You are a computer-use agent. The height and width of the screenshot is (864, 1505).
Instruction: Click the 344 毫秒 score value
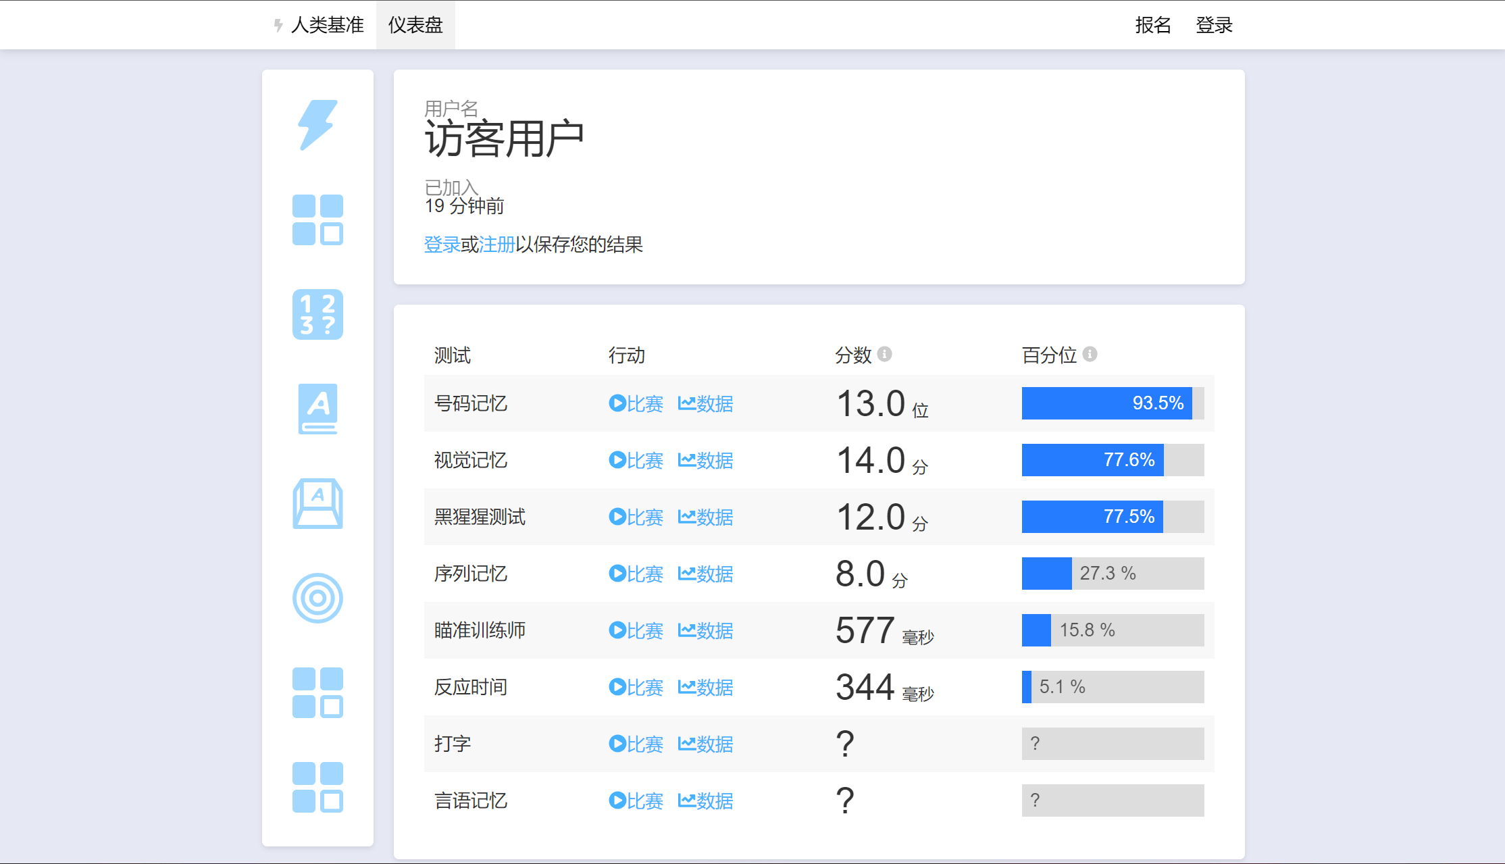pos(885,688)
